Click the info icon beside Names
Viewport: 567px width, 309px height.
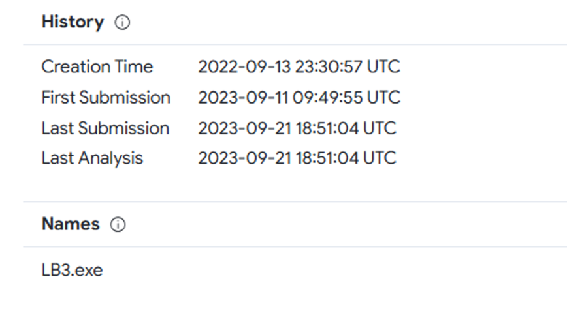tap(118, 225)
